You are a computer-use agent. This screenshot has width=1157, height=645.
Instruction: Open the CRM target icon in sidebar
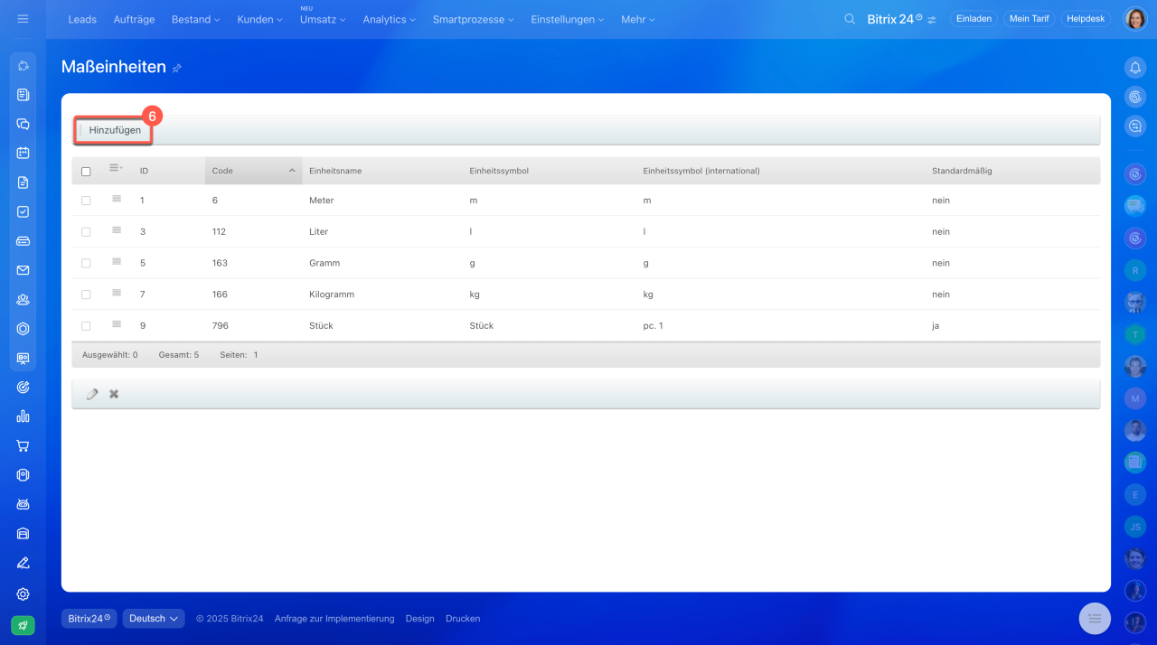click(24, 387)
